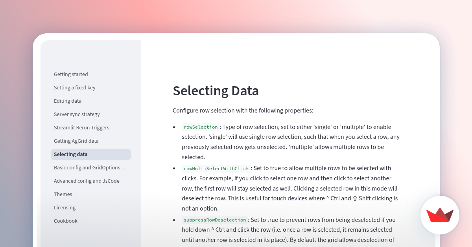Viewport: 472px width, 247px height.
Task: Open Streamlit Rerun Triggers page
Action: pos(81,127)
